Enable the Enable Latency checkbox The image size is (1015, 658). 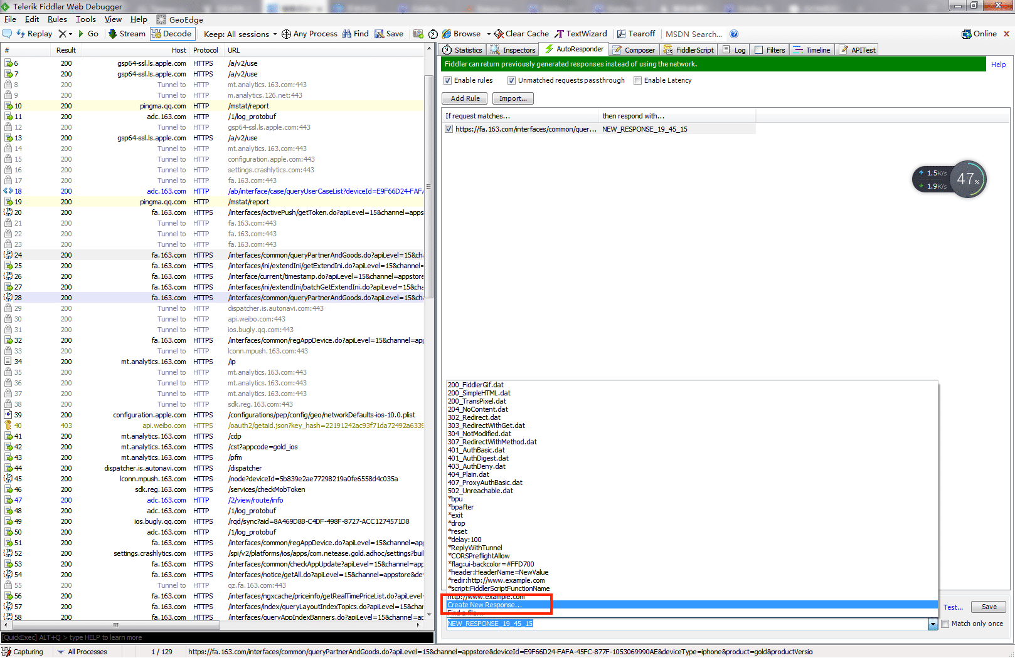637,80
